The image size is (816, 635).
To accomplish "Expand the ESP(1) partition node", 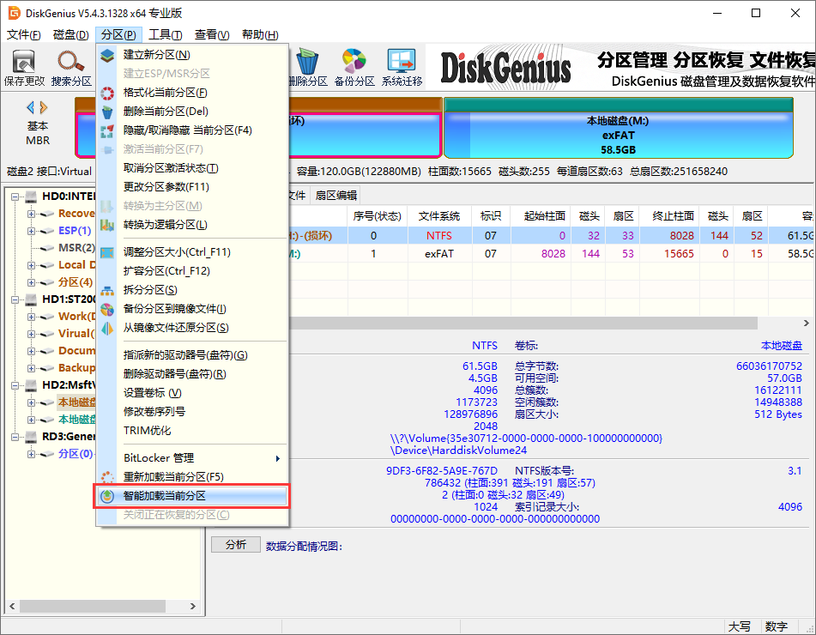I will [31, 231].
